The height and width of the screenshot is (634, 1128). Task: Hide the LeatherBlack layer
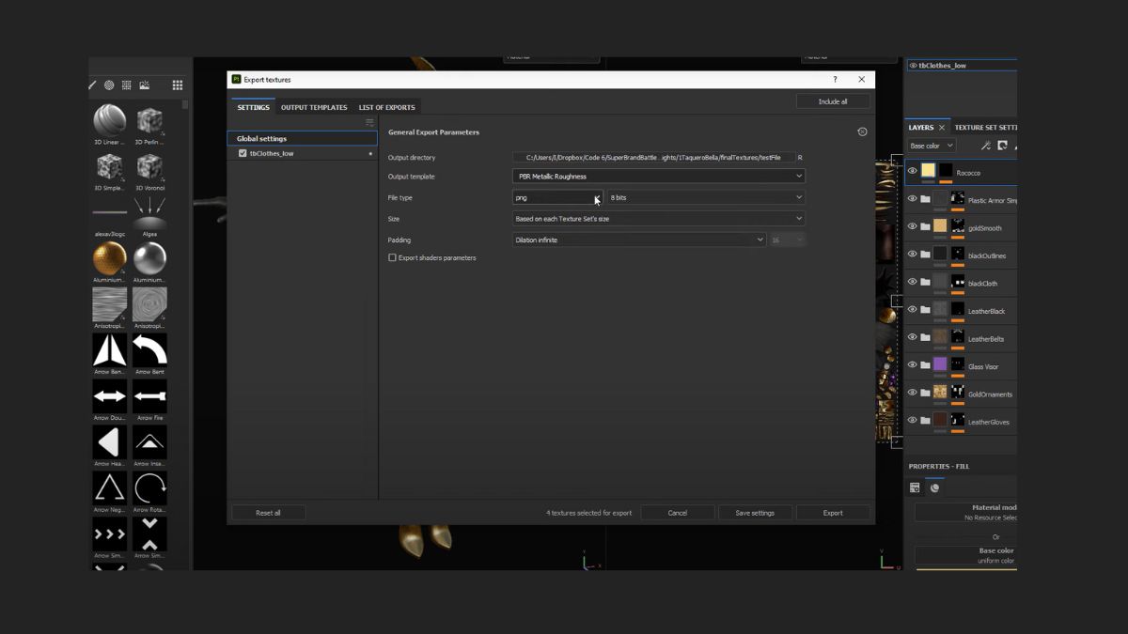[912, 310]
